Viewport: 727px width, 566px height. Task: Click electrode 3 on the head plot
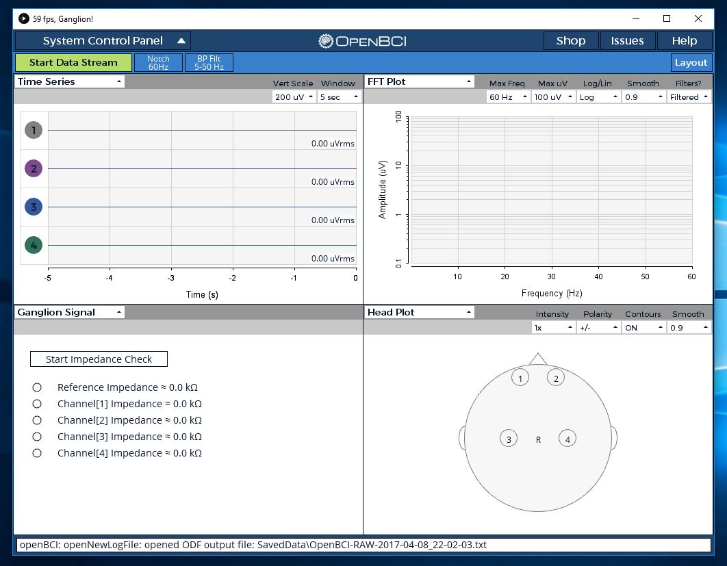[x=509, y=438]
